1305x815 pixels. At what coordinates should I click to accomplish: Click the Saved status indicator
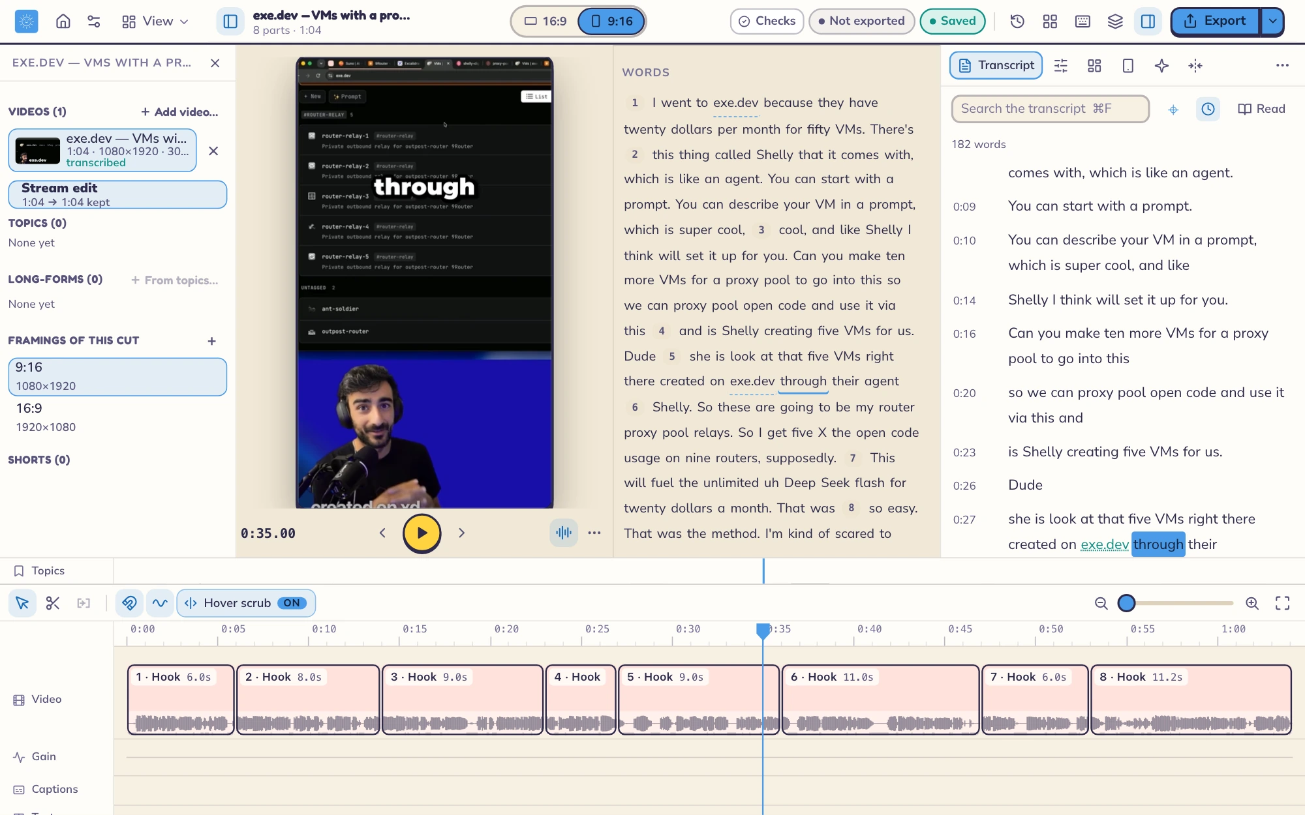(x=953, y=21)
